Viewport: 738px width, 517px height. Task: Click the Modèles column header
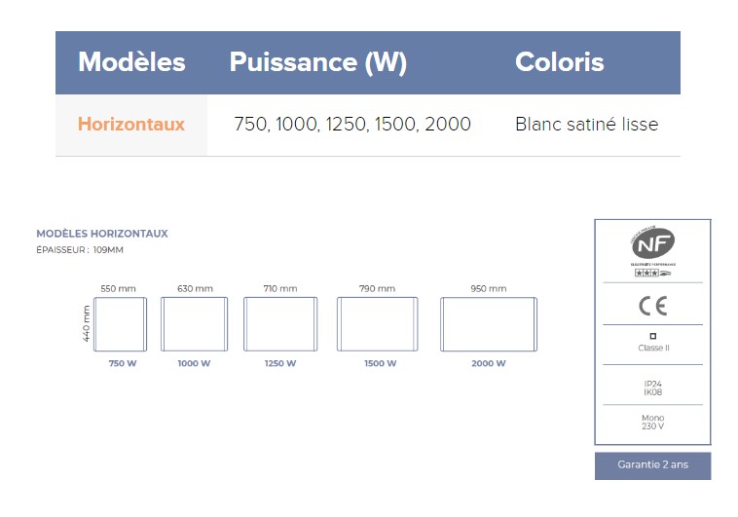point(131,61)
